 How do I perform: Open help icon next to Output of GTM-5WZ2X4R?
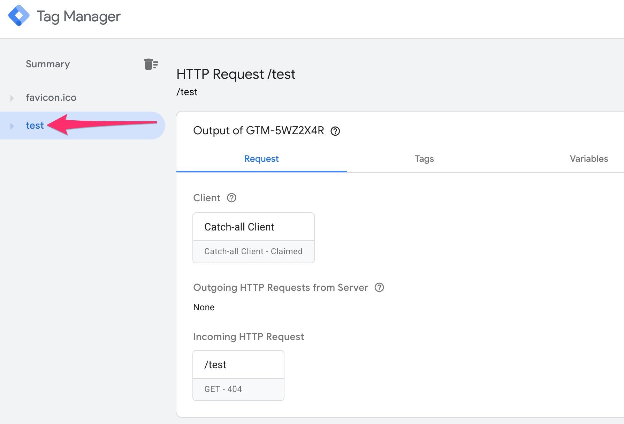pyautogui.click(x=335, y=131)
